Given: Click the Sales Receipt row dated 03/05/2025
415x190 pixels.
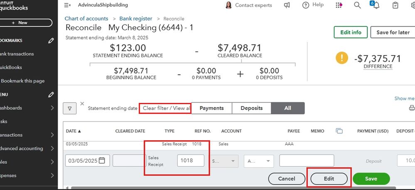Looking at the screenshot, I should [x=238, y=144].
